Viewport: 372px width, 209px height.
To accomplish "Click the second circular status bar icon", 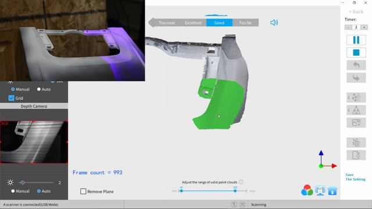I will click(x=242, y=204).
